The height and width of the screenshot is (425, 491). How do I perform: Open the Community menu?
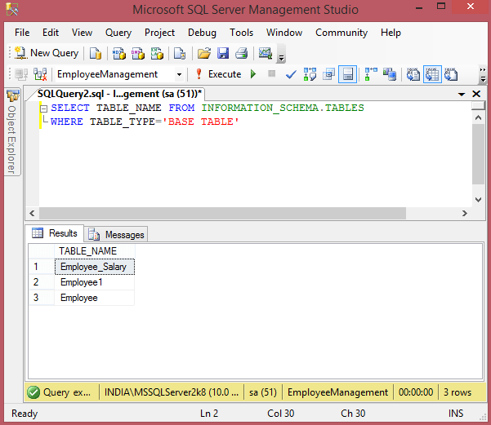[341, 33]
